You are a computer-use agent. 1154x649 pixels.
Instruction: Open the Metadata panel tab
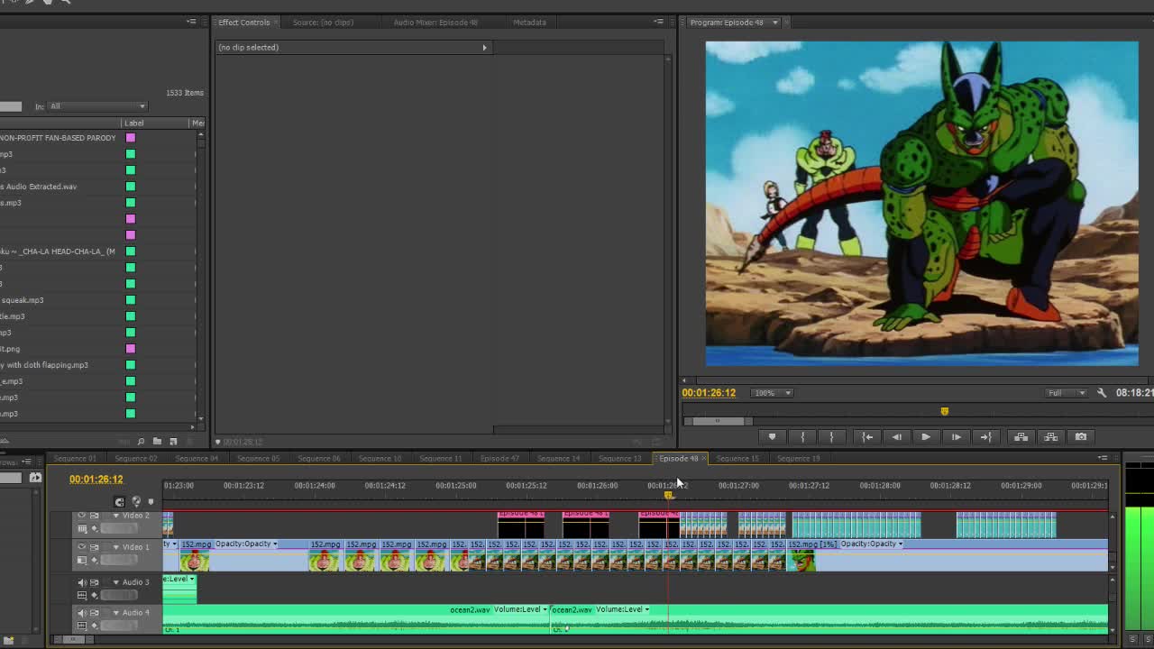tap(529, 23)
